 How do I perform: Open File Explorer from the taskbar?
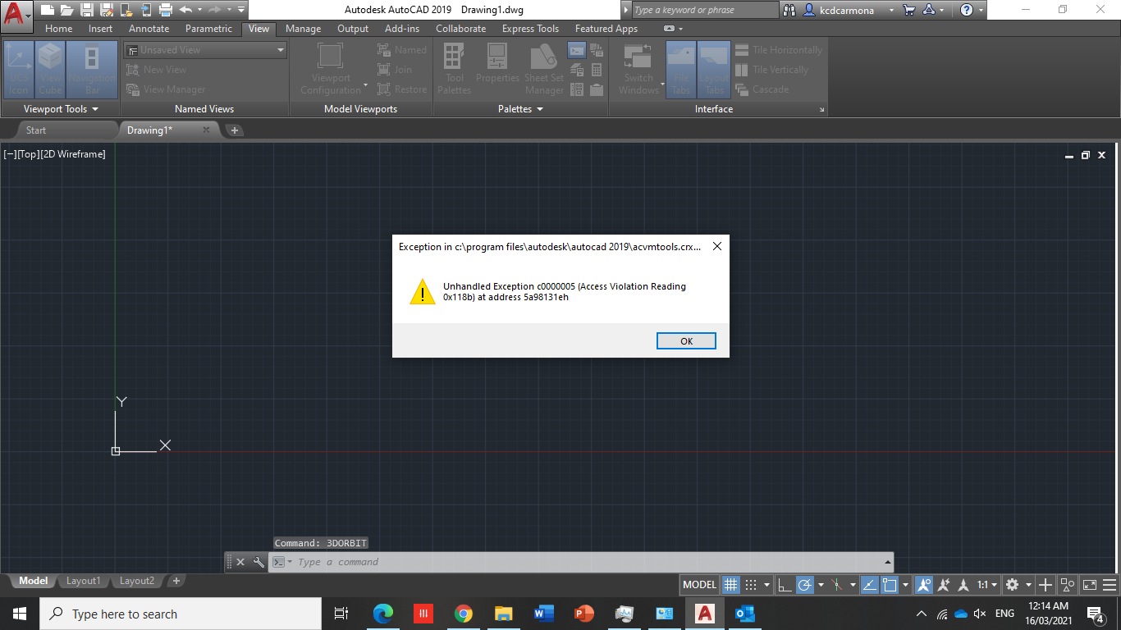504,614
